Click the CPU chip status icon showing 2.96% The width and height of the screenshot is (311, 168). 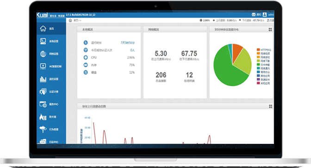click(201, 20)
